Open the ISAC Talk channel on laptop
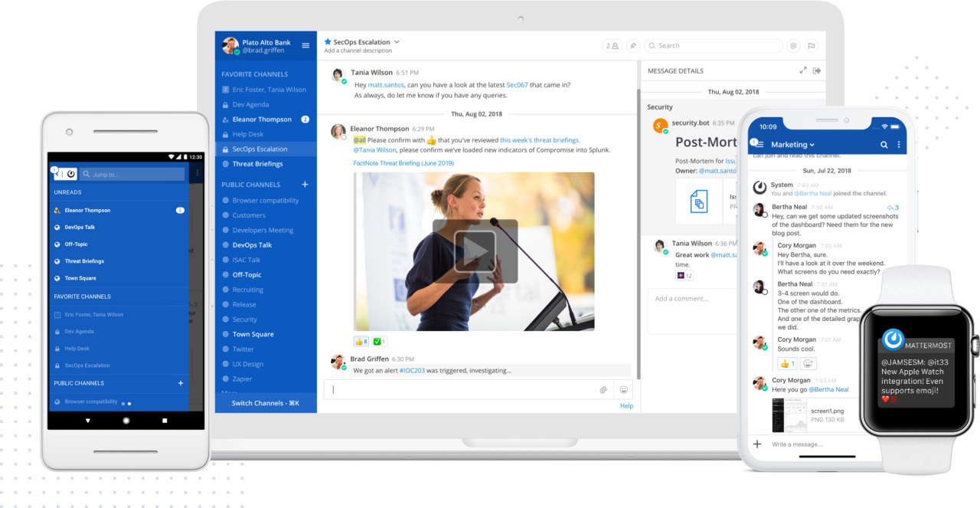The image size is (980, 508). click(247, 260)
